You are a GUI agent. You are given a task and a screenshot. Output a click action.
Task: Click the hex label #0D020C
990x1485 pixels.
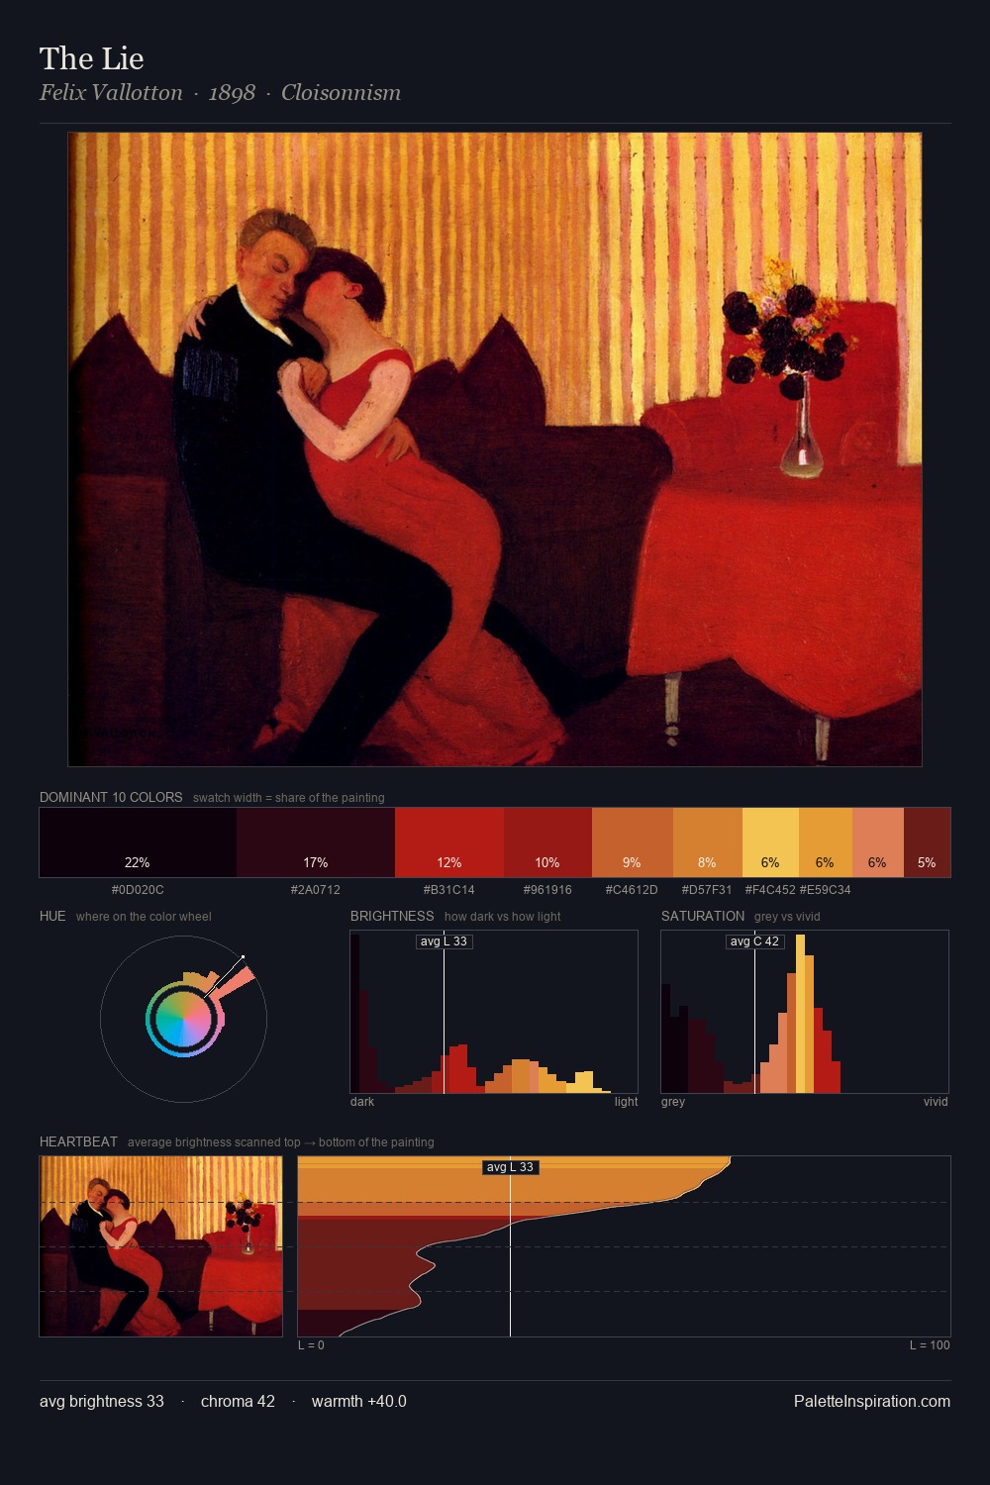click(138, 890)
